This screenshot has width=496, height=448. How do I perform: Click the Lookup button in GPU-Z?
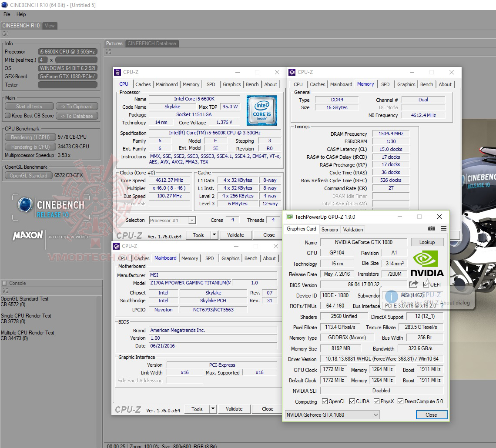[427, 242]
